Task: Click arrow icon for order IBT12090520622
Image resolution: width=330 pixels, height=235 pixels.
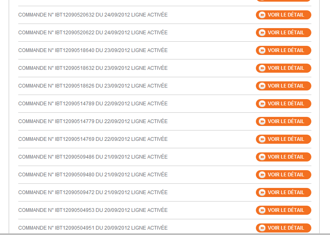Action: (x=262, y=33)
